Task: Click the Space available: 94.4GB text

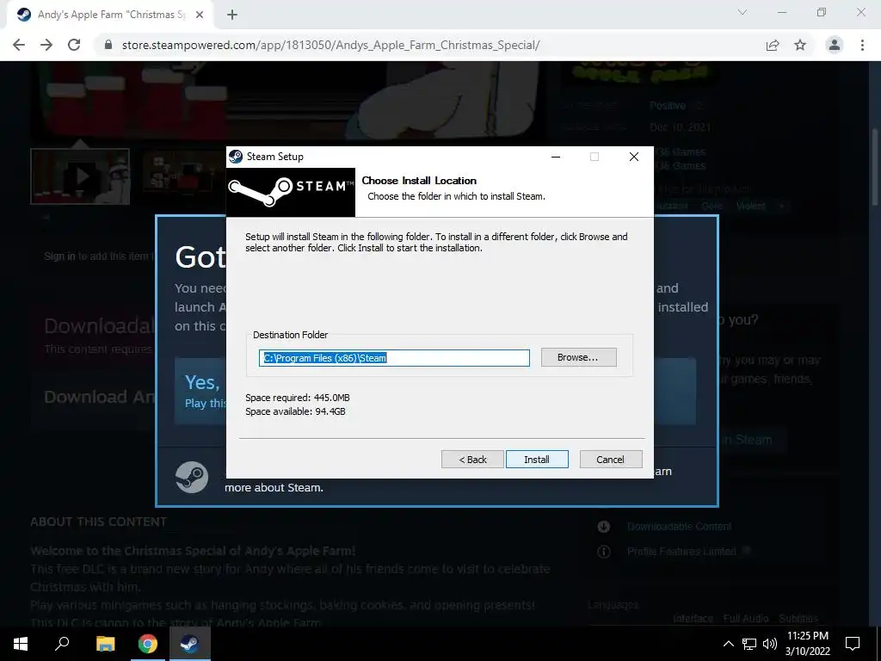Action: pyautogui.click(x=295, y=411)
